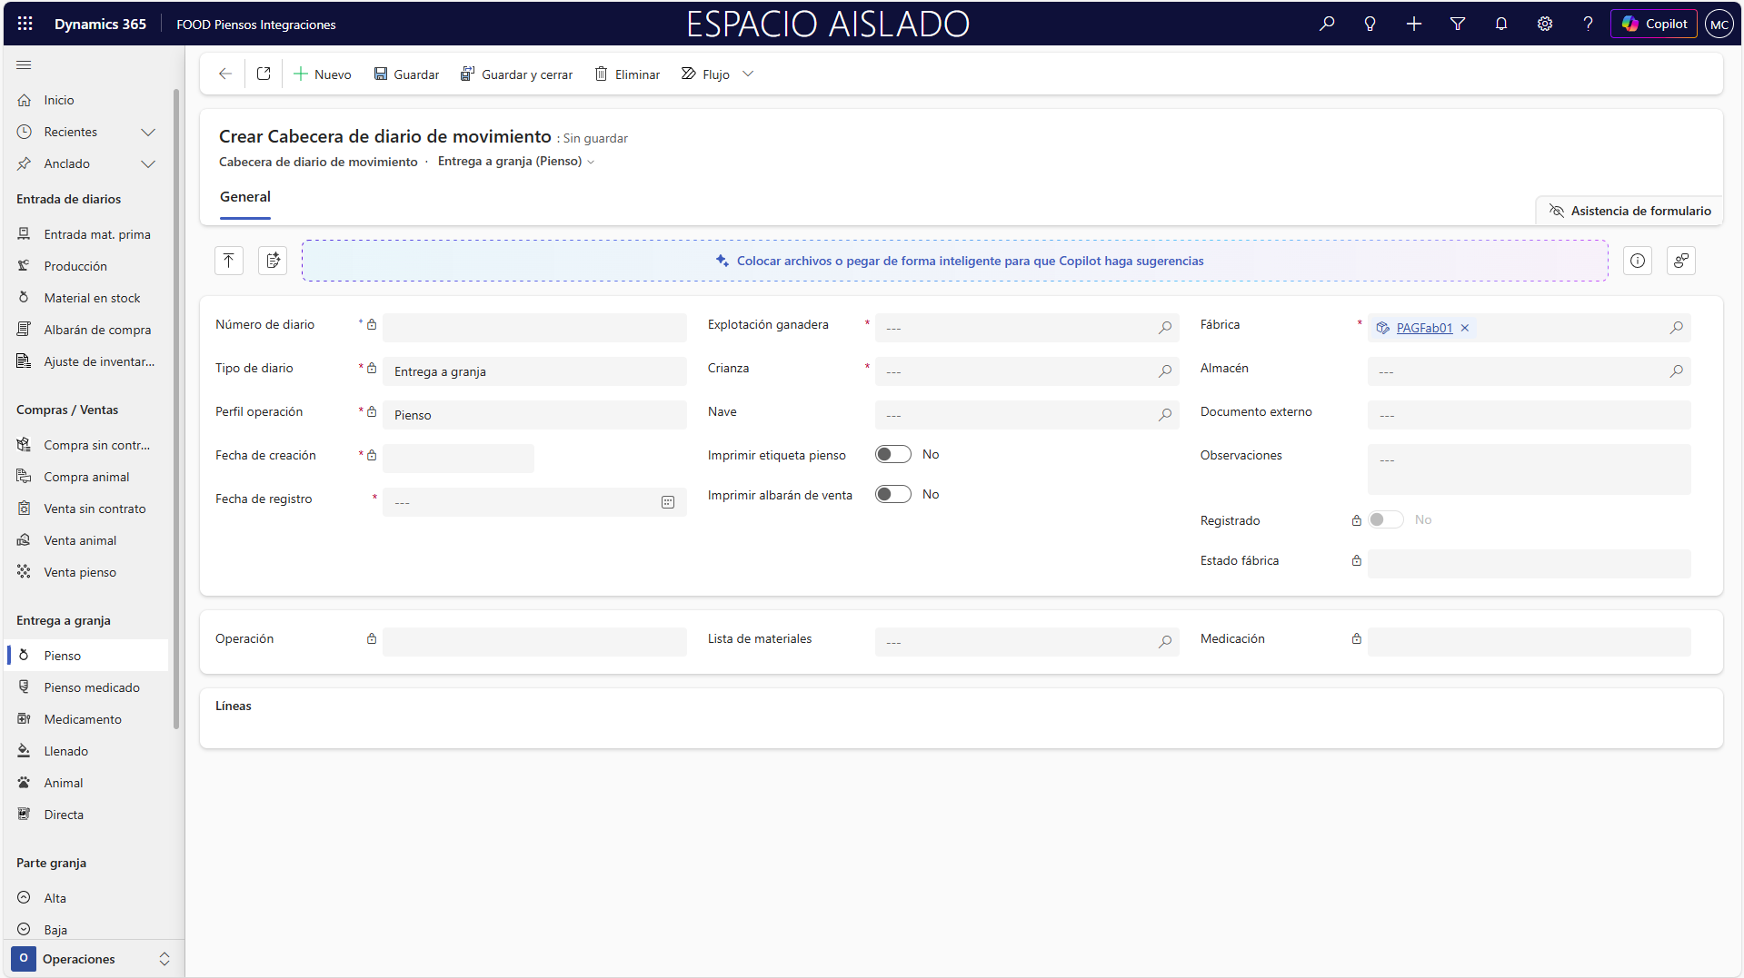
Task: Click the Explotación ganadera lookup search icon
Action: pos(1164,328)
